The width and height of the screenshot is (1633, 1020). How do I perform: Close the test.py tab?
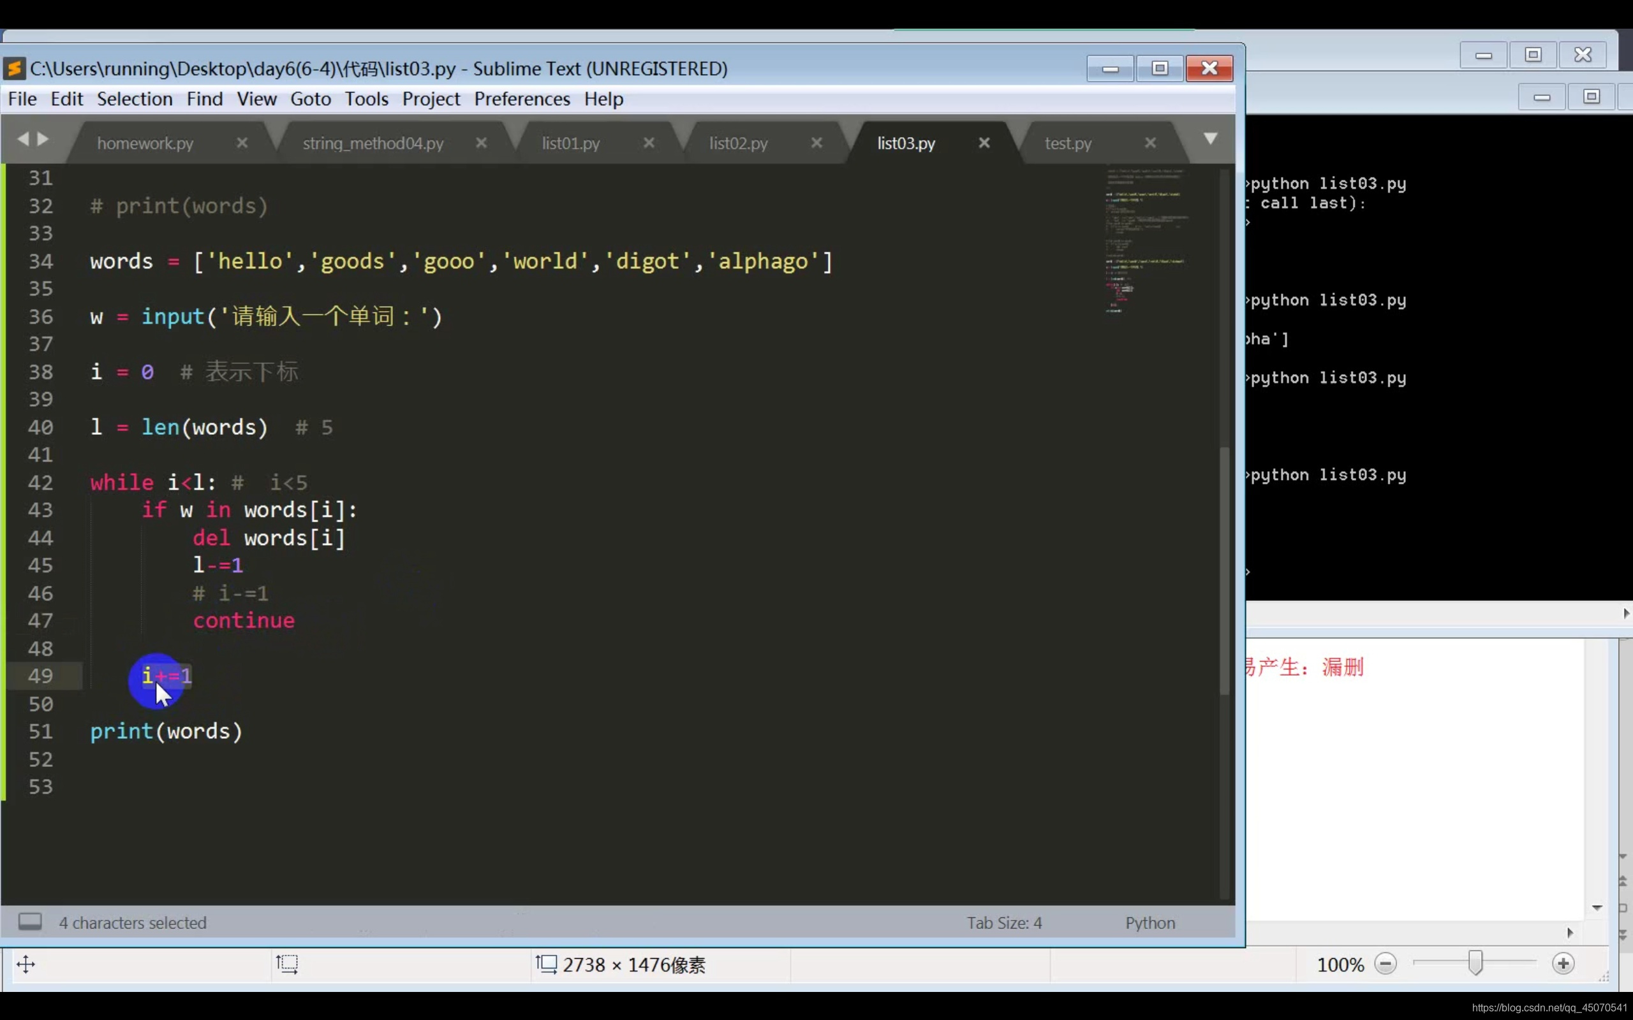pos(1151,143)
